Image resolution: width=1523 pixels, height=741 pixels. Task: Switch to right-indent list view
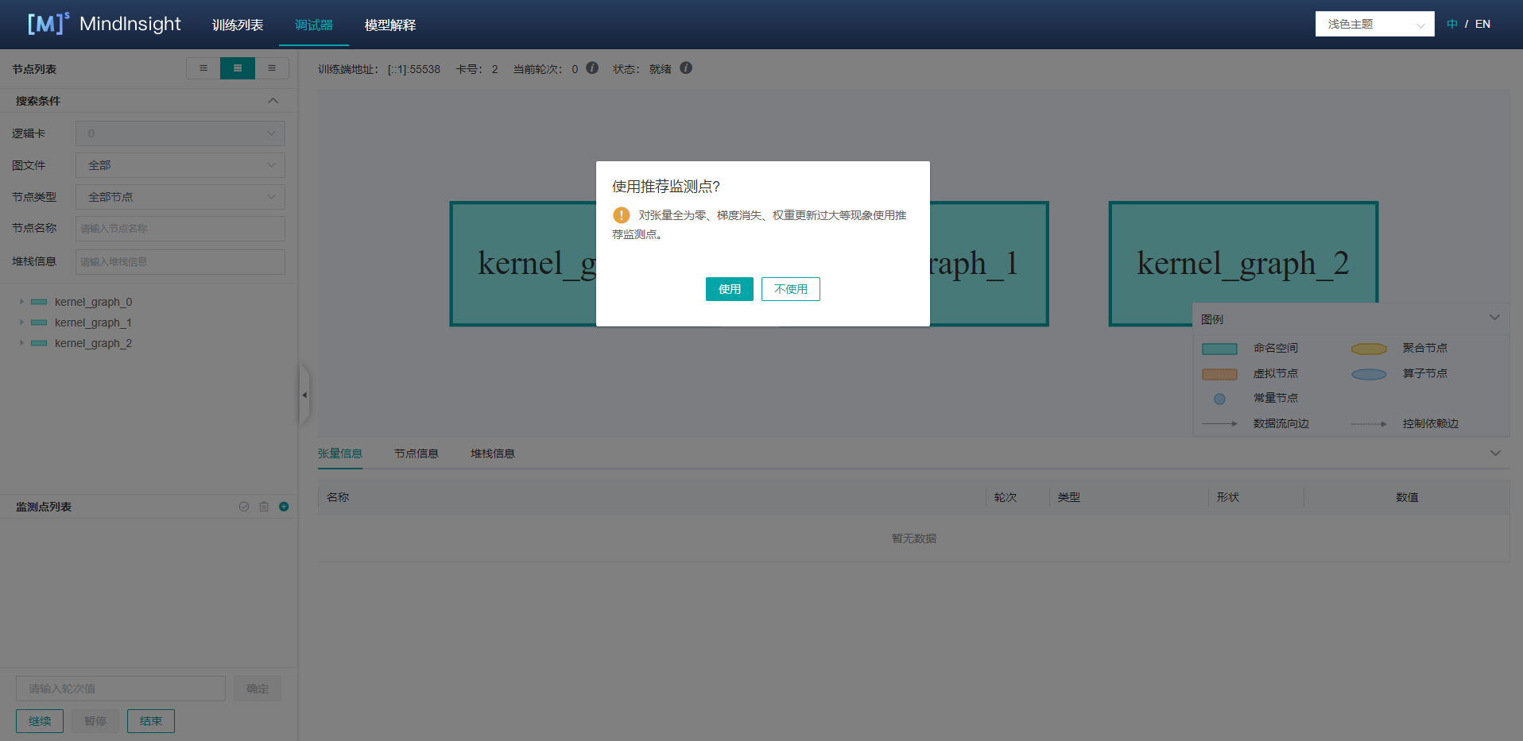[272, 68]
